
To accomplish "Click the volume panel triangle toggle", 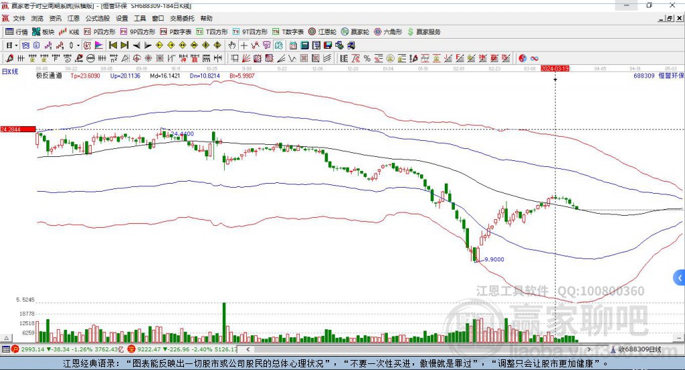I will point(6,338).
